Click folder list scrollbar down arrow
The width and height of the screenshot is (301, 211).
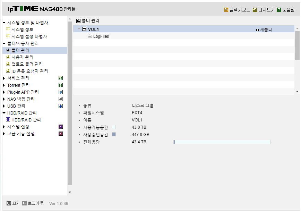point(297,92)
